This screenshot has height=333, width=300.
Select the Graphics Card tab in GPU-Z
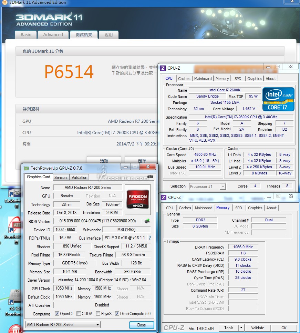(x=38, y=177)
